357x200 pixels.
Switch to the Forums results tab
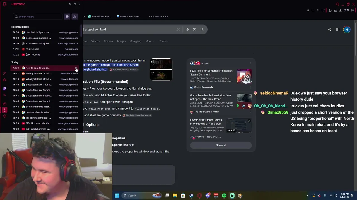108,41
